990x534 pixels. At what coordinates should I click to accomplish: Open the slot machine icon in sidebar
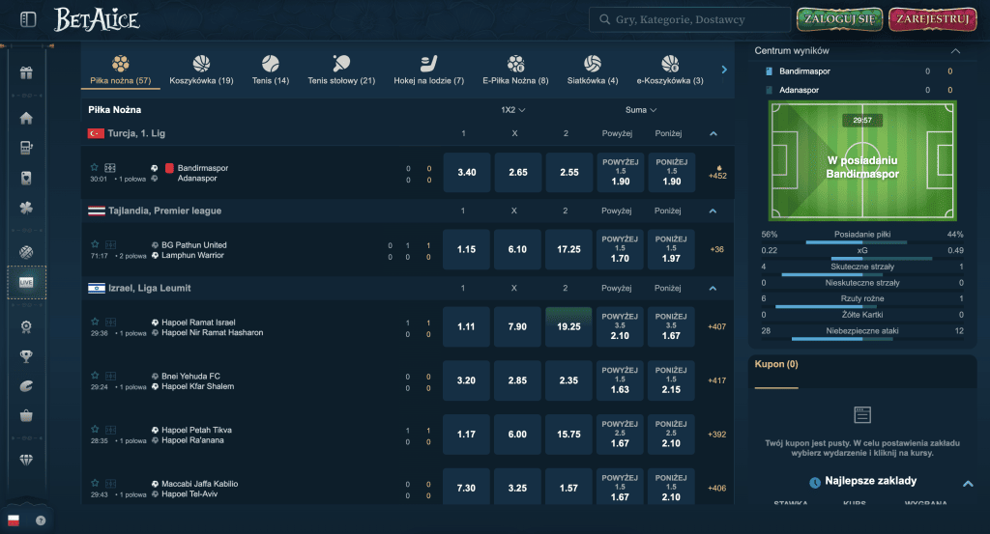point(26,148)
